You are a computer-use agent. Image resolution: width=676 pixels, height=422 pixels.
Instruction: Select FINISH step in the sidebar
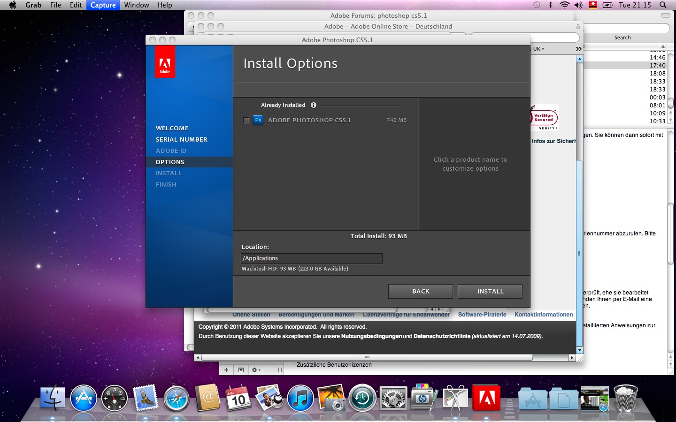pos(166,184)
